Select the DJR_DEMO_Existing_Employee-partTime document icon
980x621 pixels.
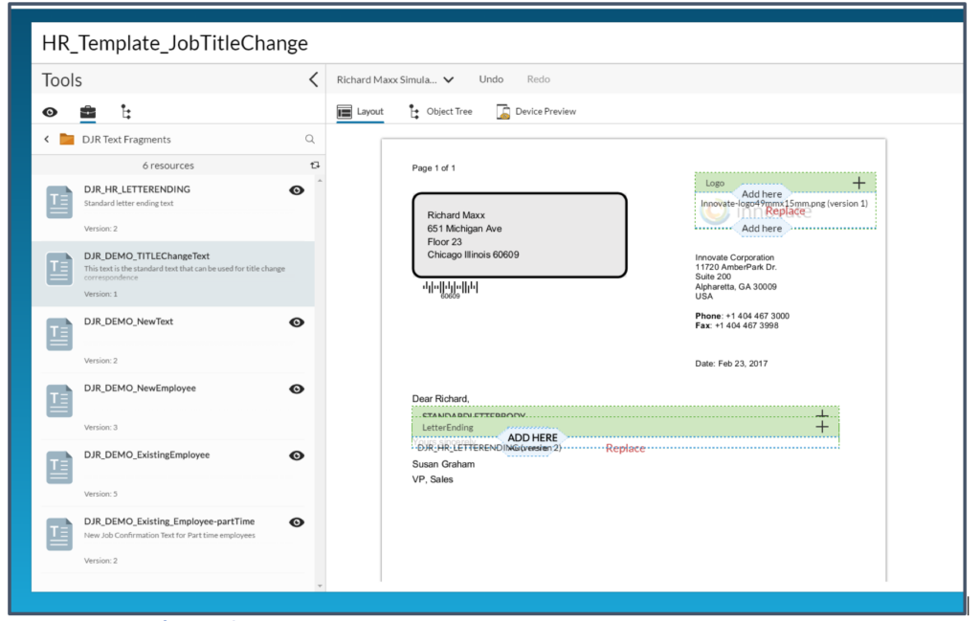coord(59,535)
